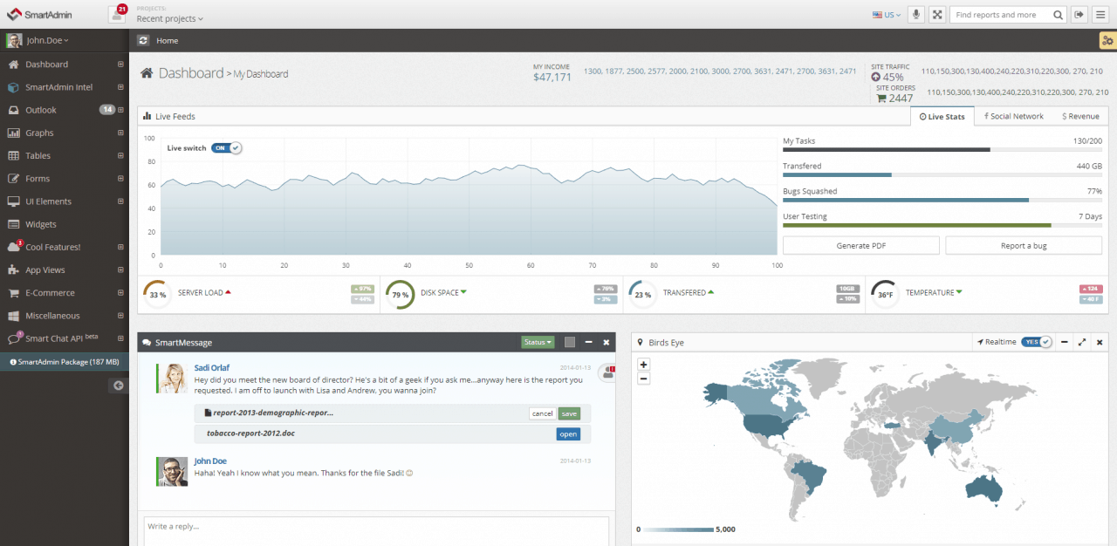Screen dimensions: 1117x546
Task: Click the sign out icon in header
Action: [x=1080, y=14]
